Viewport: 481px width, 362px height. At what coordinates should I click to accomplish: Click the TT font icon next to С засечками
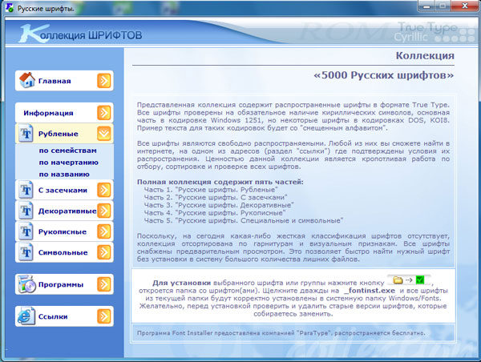tap(26, 190)
